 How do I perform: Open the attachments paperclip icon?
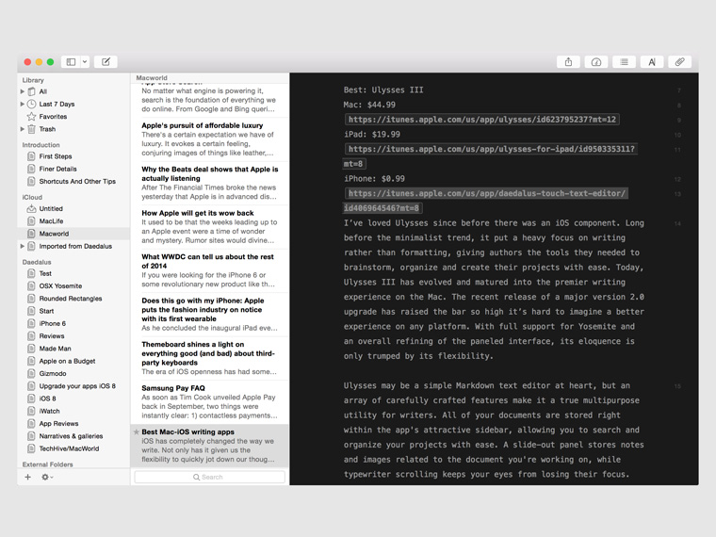click(x=679, y=62)
